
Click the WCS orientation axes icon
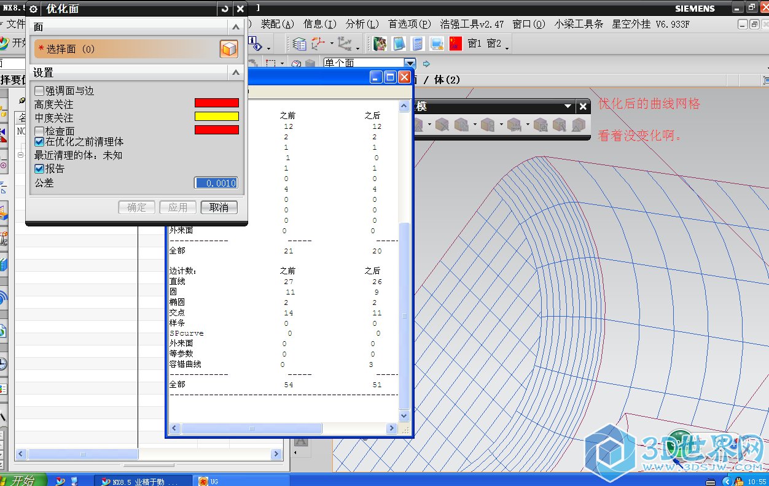pos(319,44)
